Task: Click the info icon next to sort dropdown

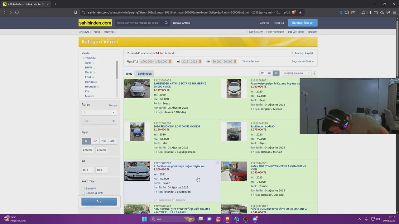Action: coord(315,73)
